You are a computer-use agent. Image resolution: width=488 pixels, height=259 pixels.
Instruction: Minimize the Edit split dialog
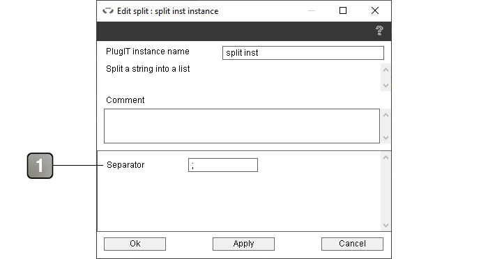pyautogui.click(x=312, y=10)
